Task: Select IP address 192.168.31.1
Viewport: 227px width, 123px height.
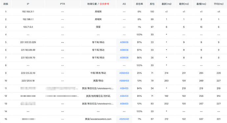Action: point(28,11)
